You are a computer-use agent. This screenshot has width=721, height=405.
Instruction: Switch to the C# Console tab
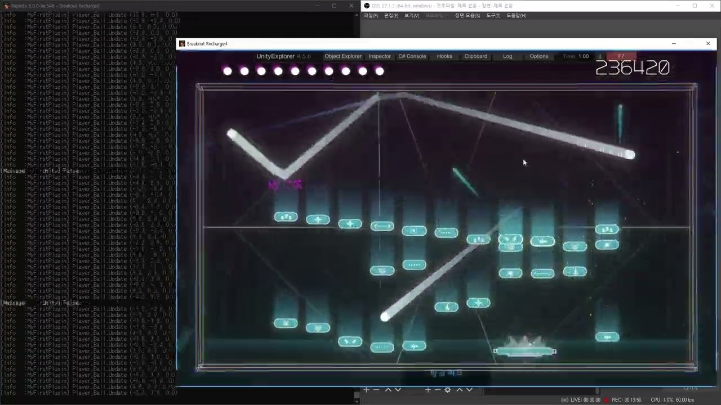pyautogui.click(x=412, y=56)
